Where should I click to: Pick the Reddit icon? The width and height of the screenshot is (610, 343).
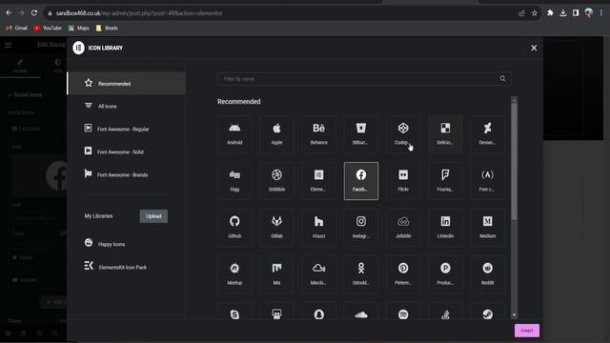pos(487,274)
